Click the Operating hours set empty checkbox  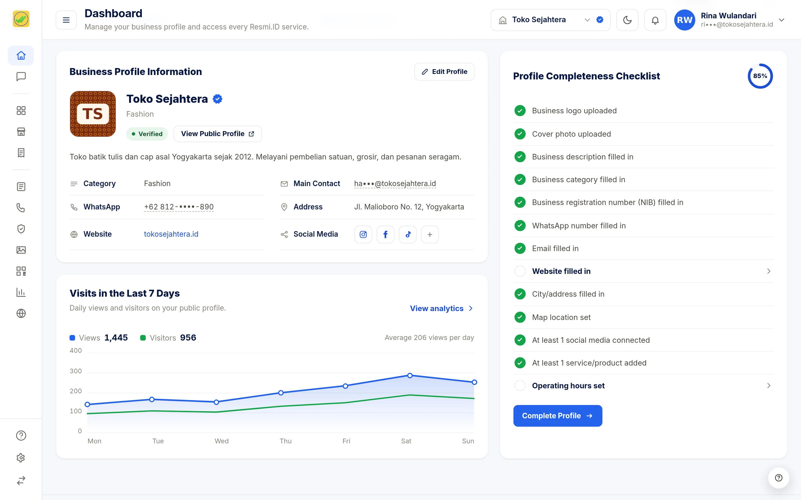tap(520, 386)
